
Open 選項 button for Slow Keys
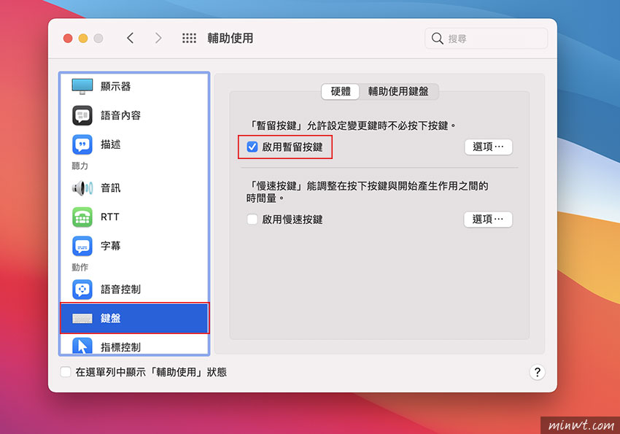tap(488, 220)
